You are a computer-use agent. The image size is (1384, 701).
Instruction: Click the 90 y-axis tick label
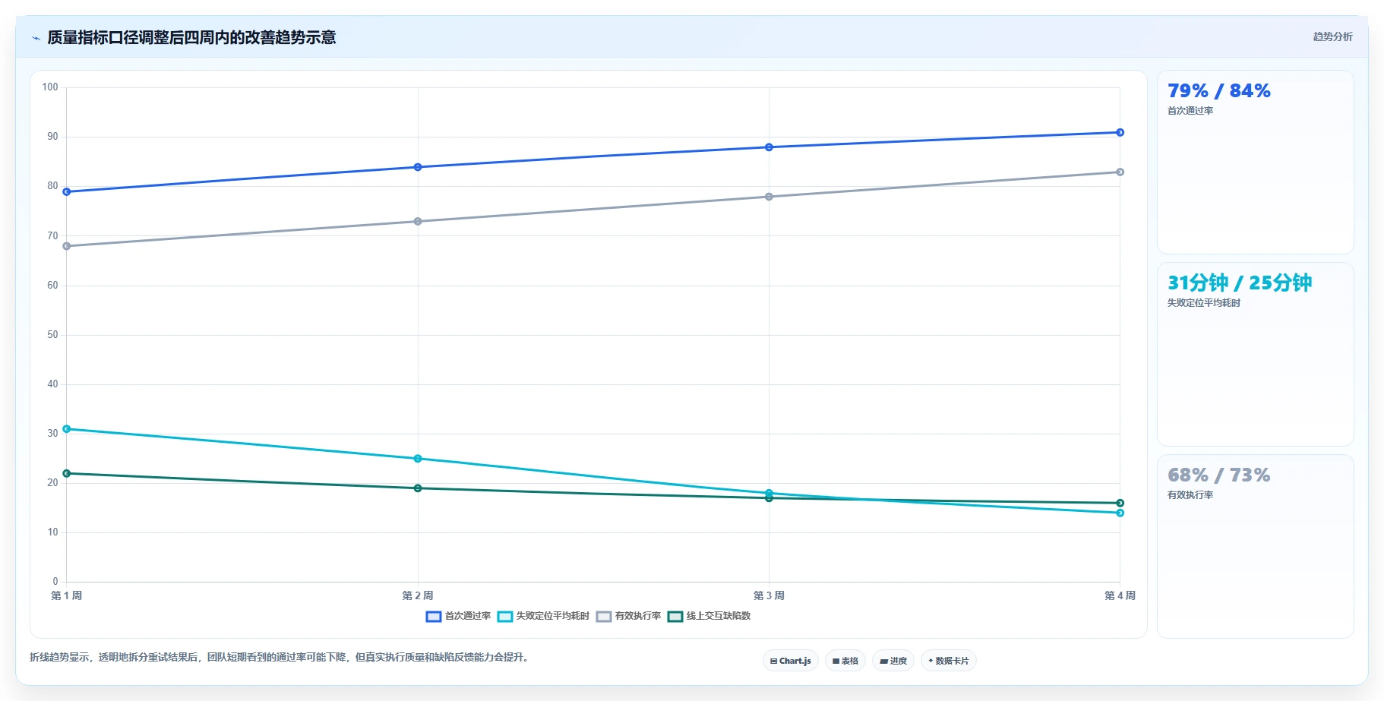(52, 137)
